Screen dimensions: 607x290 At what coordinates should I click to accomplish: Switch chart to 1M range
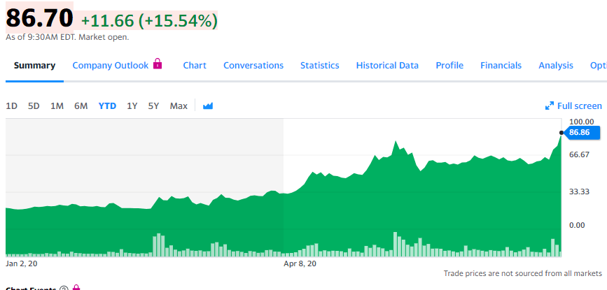pos(57,106)
